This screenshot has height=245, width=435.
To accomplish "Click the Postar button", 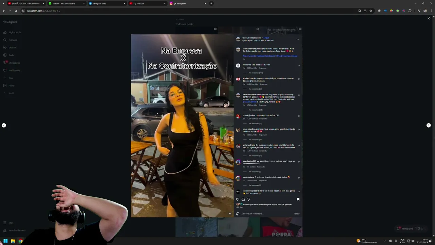I will [297, 214].
